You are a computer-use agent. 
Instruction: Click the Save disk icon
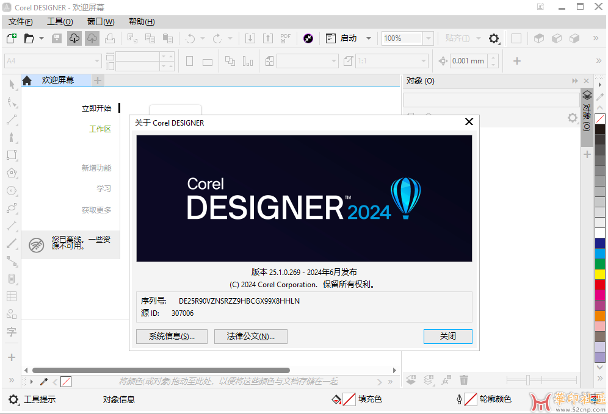coord(57,38)
